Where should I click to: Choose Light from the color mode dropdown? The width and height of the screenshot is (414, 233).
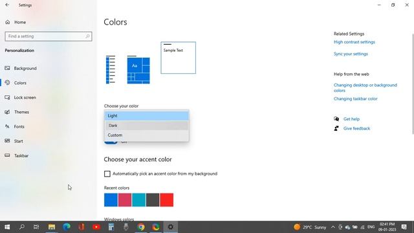pos(147,116)
